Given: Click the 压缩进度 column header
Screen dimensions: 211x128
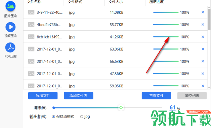Looking at the screenshot, I should coord(156,2).
